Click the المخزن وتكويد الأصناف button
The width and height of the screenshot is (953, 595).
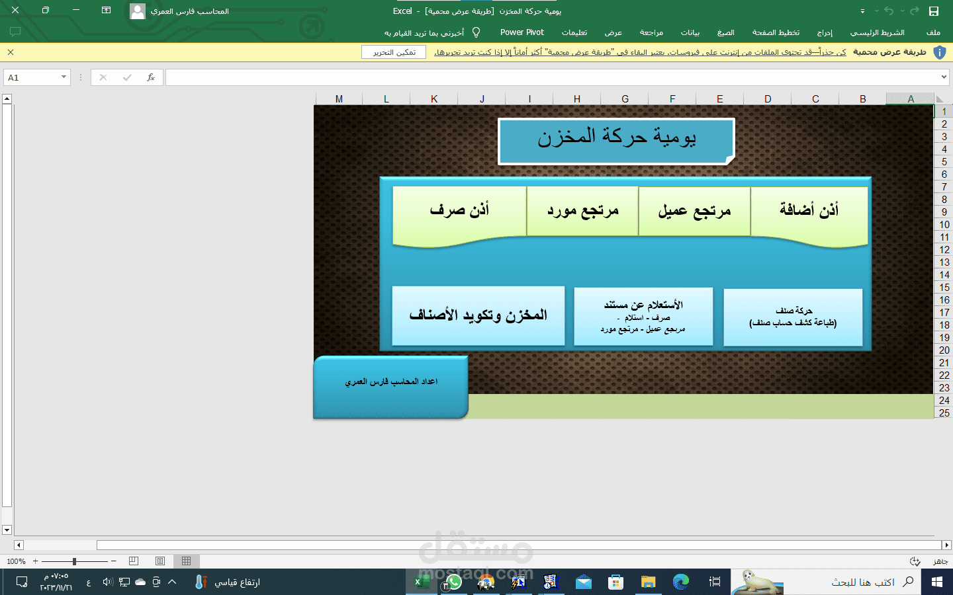(x=478, y=315)
